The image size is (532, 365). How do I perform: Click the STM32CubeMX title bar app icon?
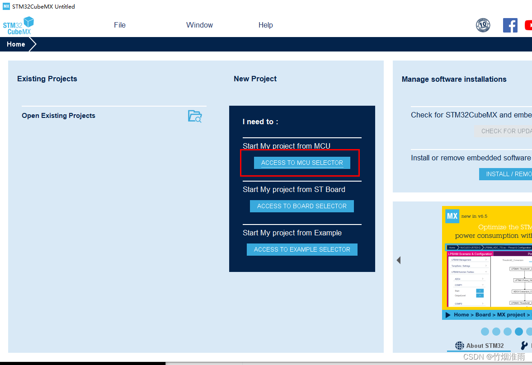6,6
